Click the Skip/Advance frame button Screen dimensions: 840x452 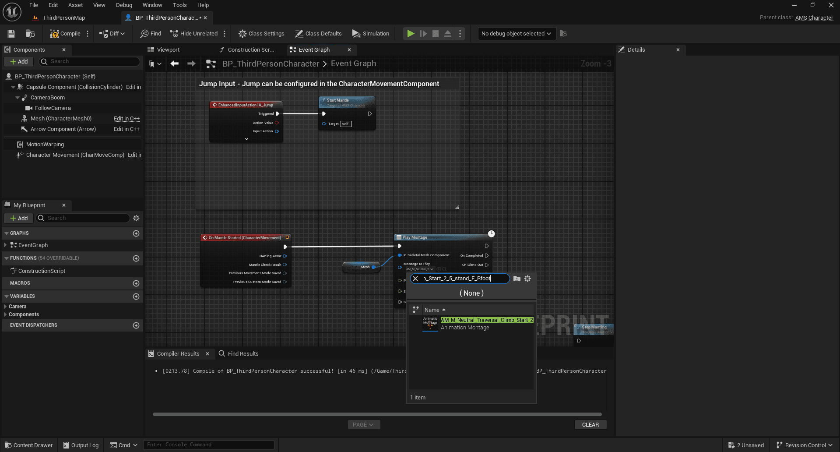coord(423,34)
